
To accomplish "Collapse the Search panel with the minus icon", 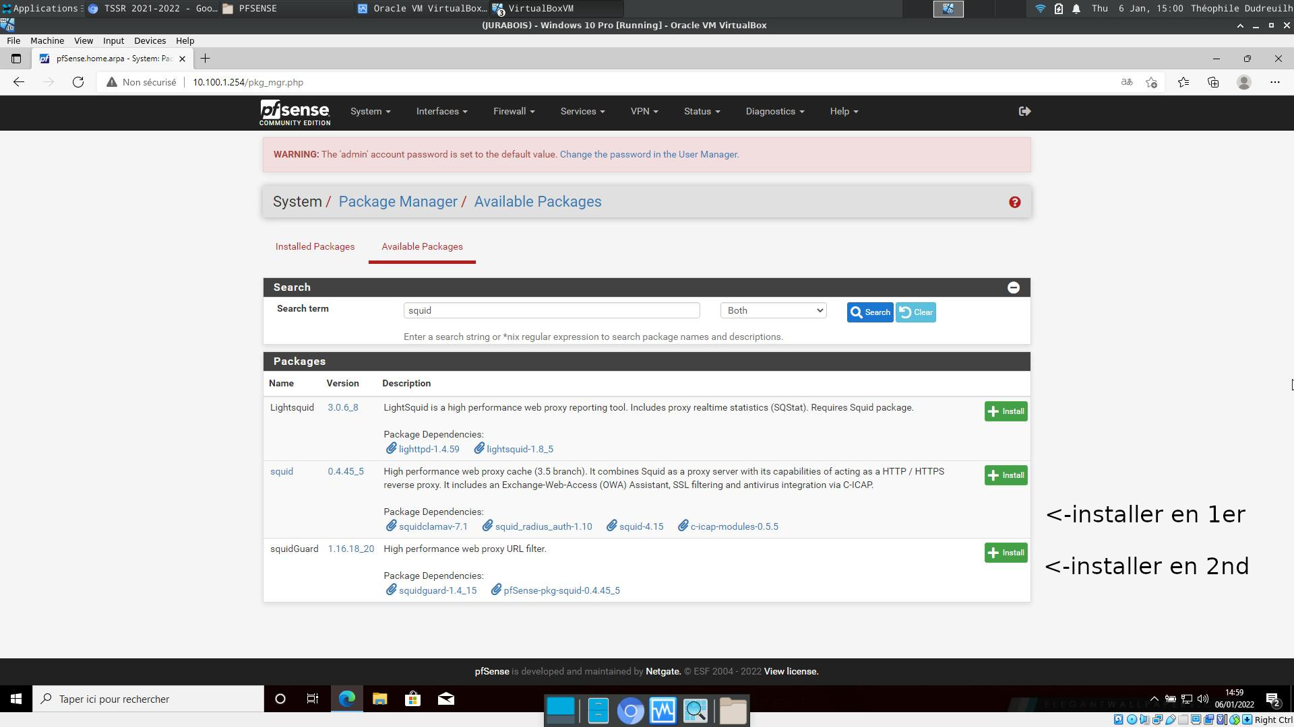I will click(x=1013, y=287).
